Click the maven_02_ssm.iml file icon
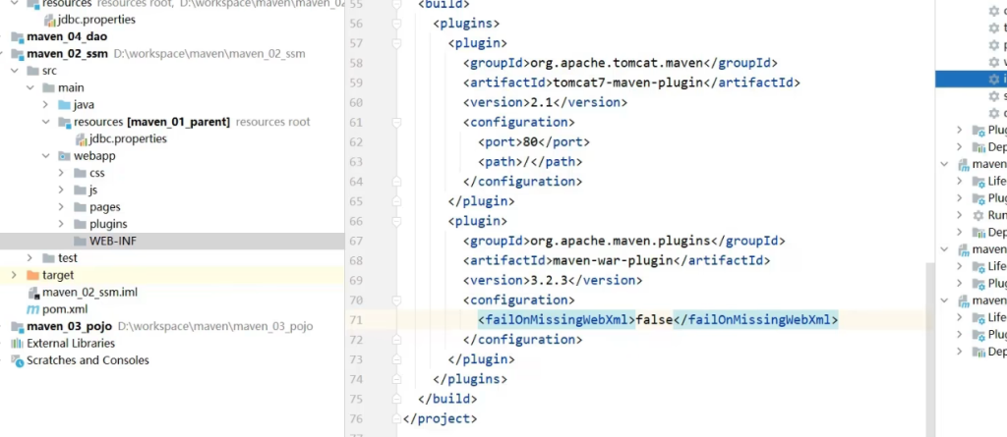 pyautogui.click(x=33, y=293)
